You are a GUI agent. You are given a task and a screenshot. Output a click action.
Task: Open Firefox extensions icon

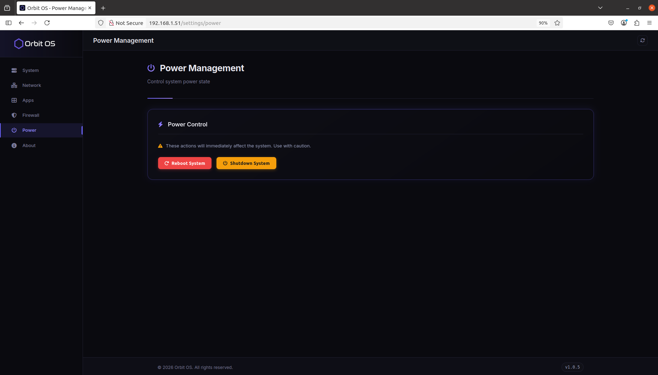(x=637, y=23)
